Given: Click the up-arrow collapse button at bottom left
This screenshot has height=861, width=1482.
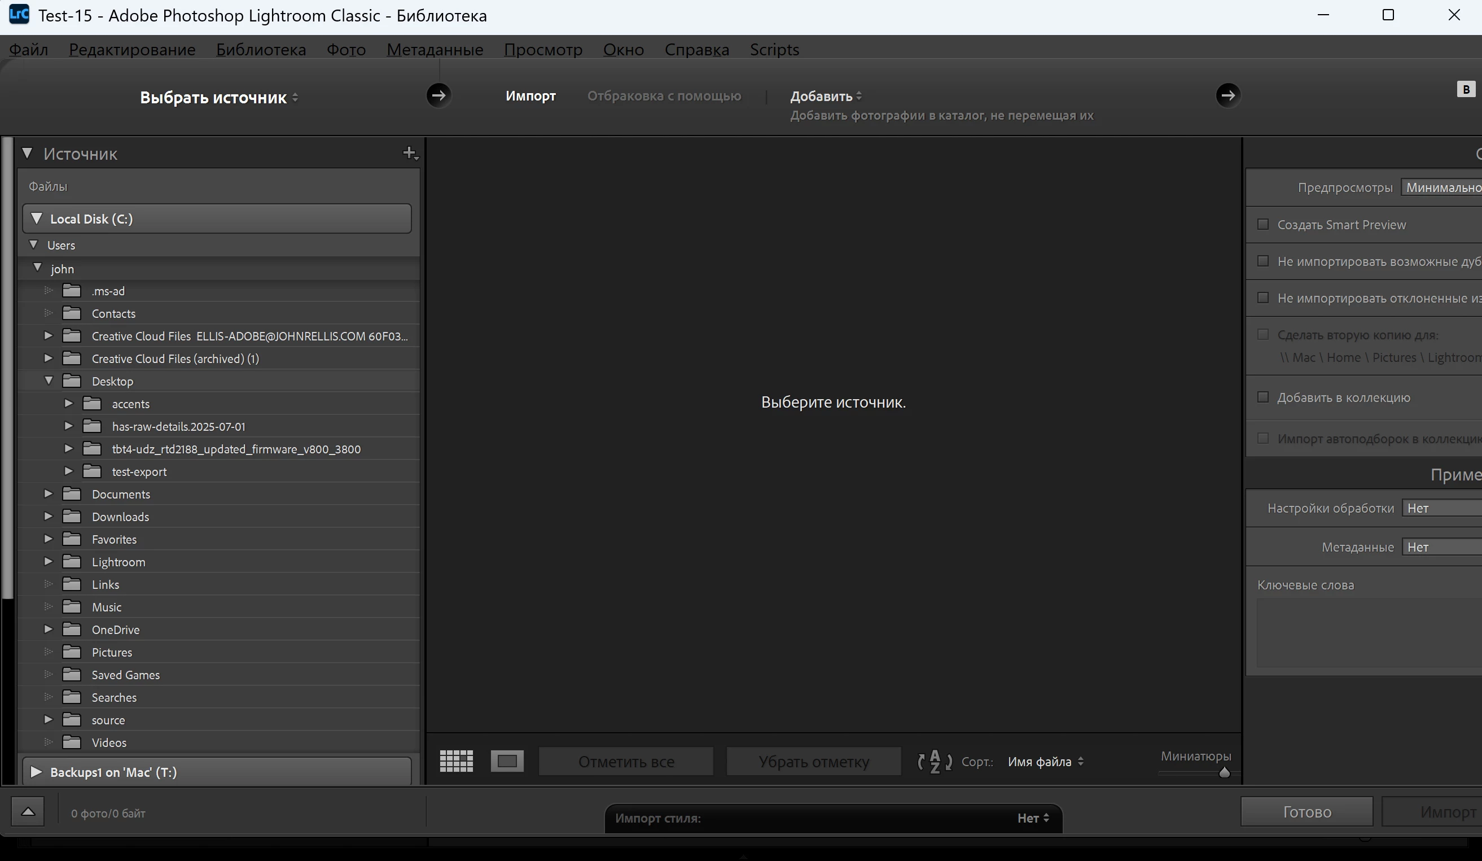Looking at the screenshot, I should pyautogui.click(x=28, y=811).
